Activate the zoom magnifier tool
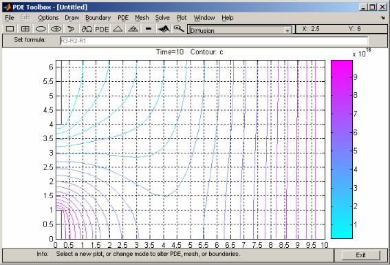 pyautogui.click(x=179, y=29)
